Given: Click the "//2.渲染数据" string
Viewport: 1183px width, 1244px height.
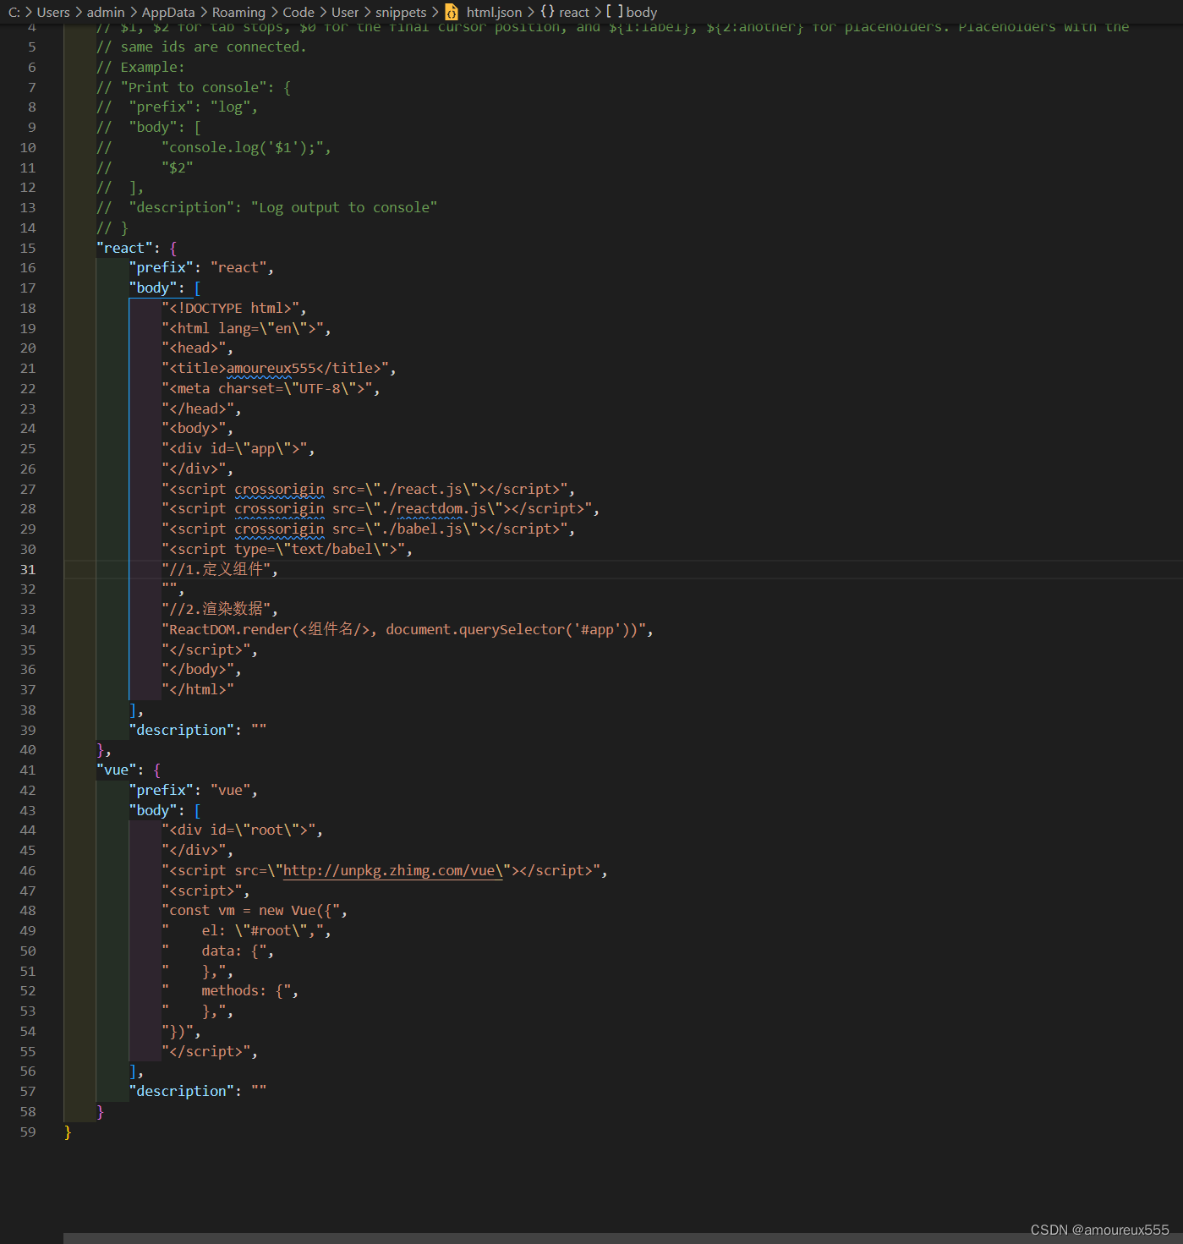Looking at the screenshot, I should pyautogui.click(x=216, y=609).
